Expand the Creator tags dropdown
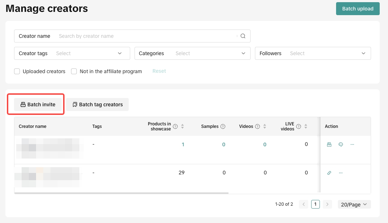This screenshot has width=388, height=223. 72,53
